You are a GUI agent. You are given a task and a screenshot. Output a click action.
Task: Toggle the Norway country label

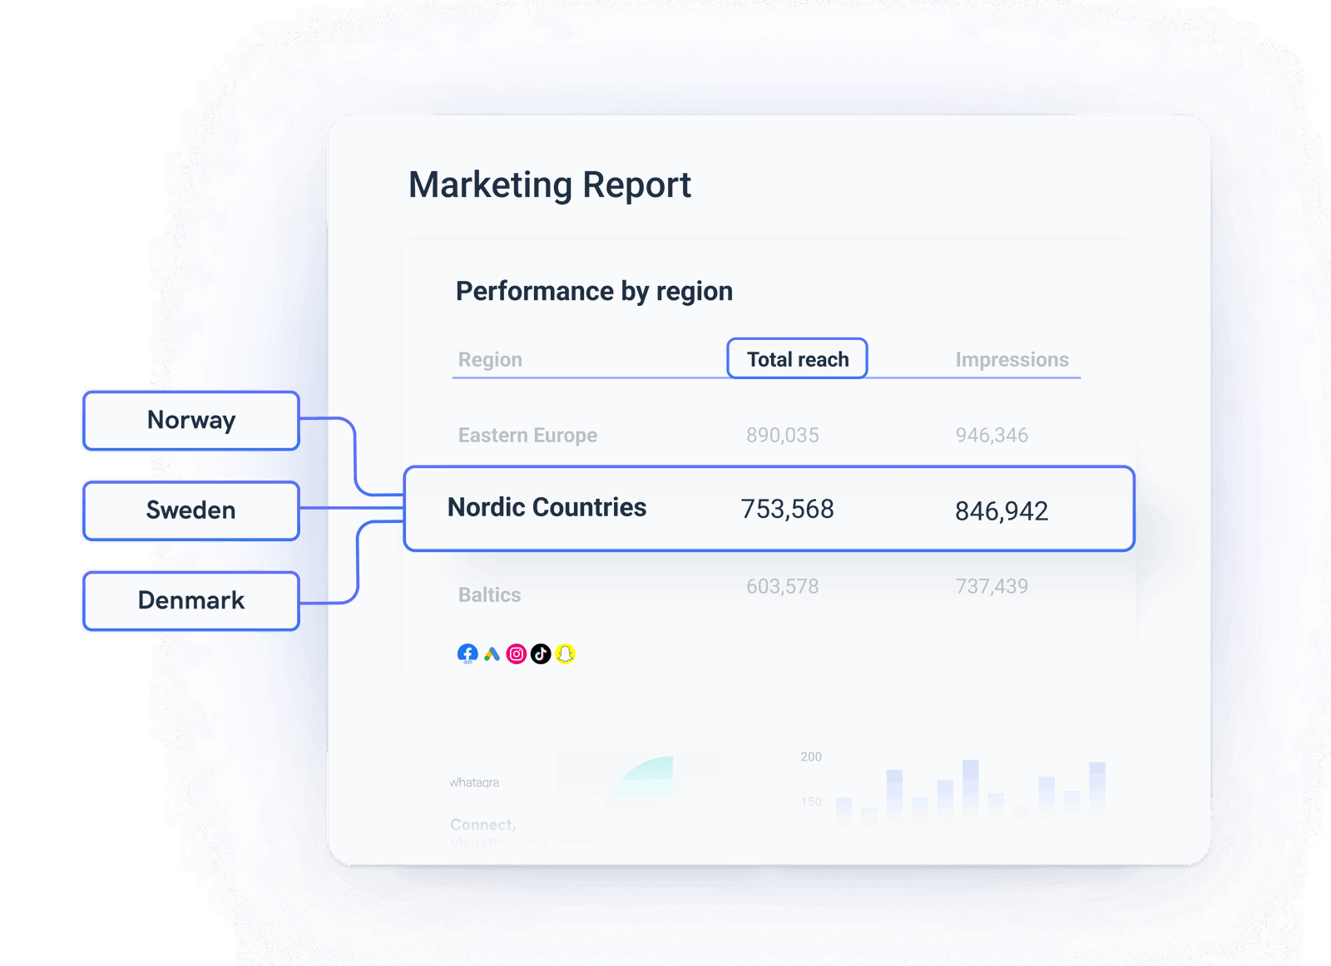pos(190,421)
